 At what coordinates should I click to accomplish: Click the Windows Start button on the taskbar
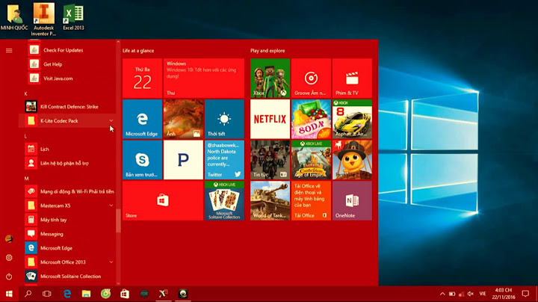[9, 294]
